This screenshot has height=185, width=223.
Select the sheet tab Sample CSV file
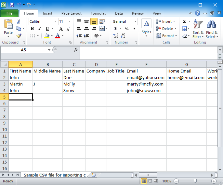click(x=55, y=175)
